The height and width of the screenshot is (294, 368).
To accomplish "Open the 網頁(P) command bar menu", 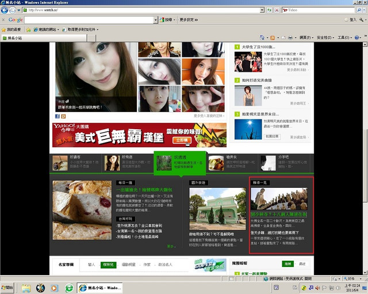I will [x=306, y=37].
